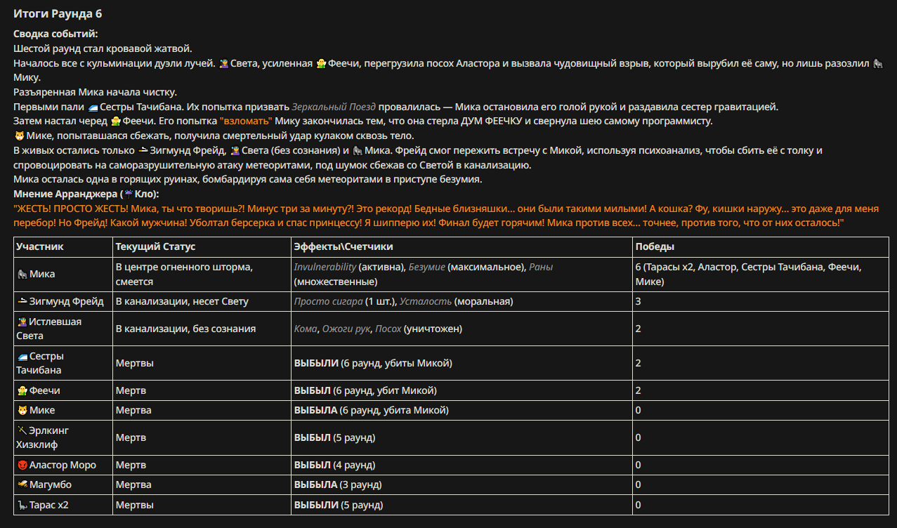Select the Победы column header
The width and height of the screenshot is (897, 528).
point(655,247)
